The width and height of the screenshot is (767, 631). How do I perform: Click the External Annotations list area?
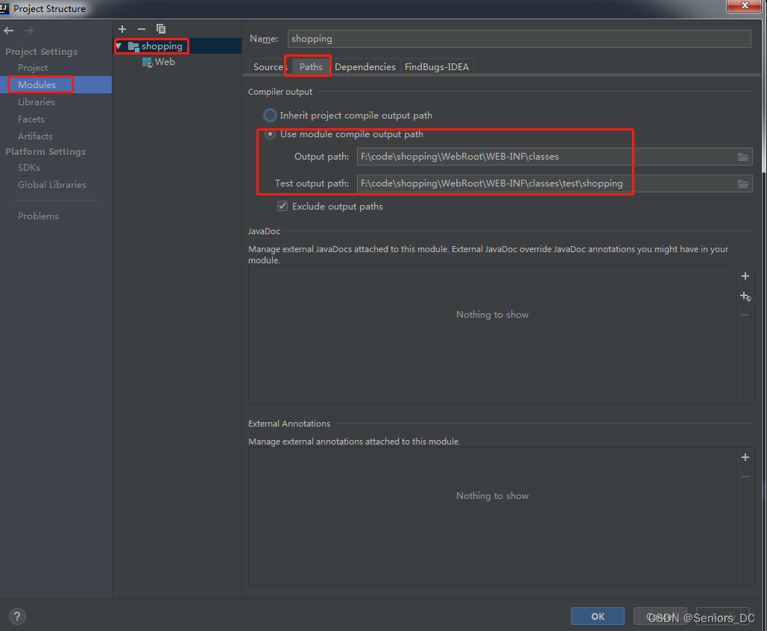click(x=492, y=516)
